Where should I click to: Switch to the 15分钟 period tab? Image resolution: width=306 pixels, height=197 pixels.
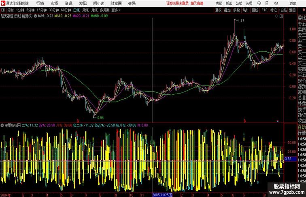pos(42,10)
